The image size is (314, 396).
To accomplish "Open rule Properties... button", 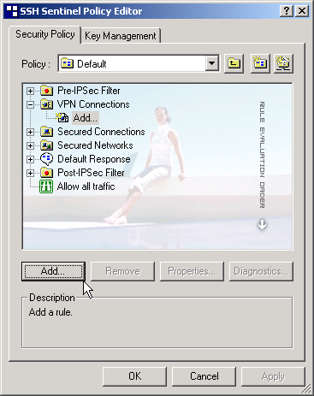I will (192, 271).
